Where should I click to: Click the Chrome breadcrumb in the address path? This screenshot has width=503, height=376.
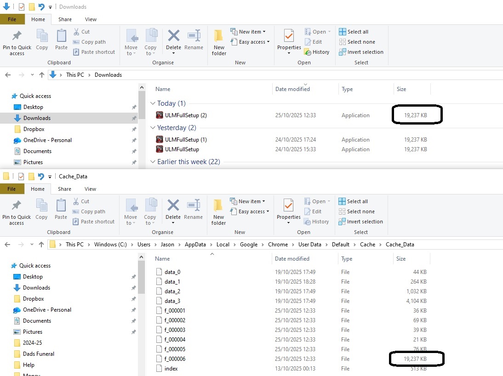(x=278, y=245)
